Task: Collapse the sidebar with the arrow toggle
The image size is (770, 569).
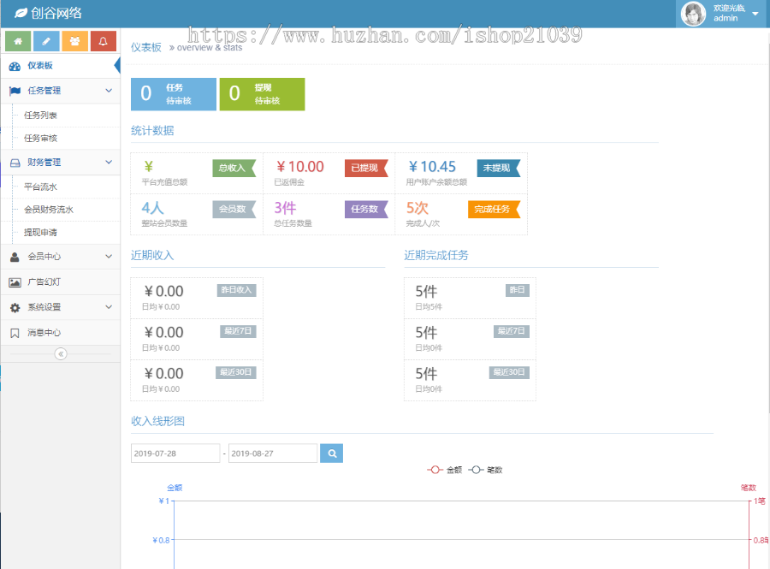Action: pyautogui.click(x=60, y=352)
